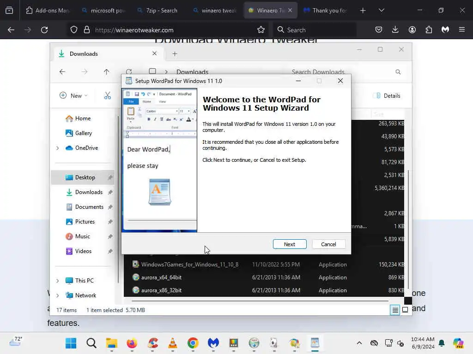The height and width of the screenshot is (354, 473).
Task: Open Windows Start menu
Action: pyautogui.click(x=71, y=343)
